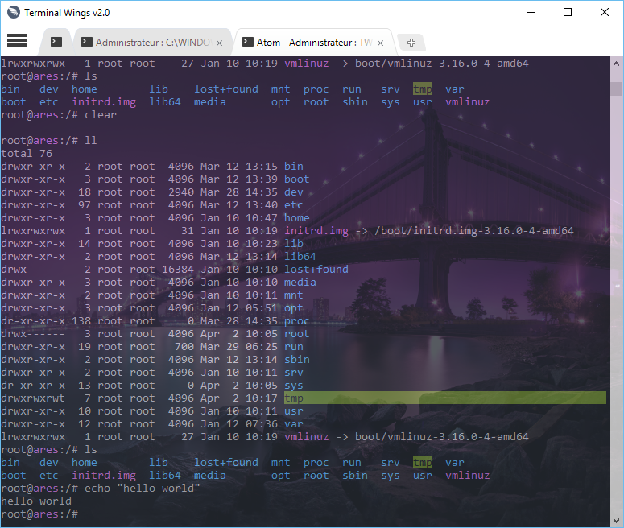The image size is (624, 528).
Task: Click 'srv' in the ll listing
Action: coord(294,373)
